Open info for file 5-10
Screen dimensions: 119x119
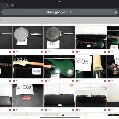click(73, 110)
